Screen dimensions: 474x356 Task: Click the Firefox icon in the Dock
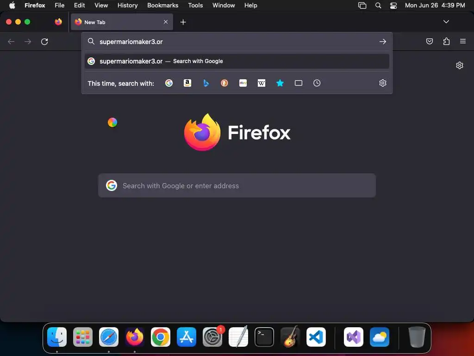[x=135, y=337]
